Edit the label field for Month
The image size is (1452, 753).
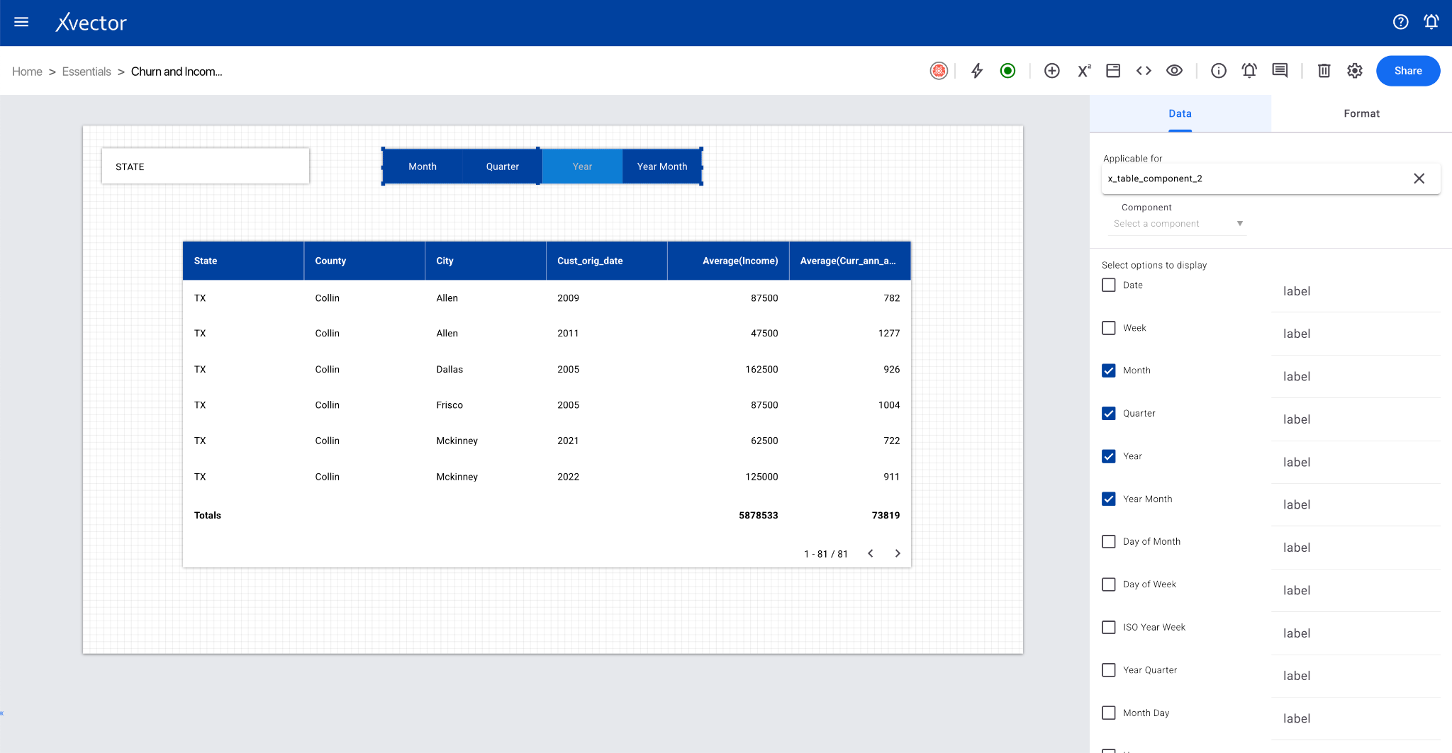[x=1356, y=377]
